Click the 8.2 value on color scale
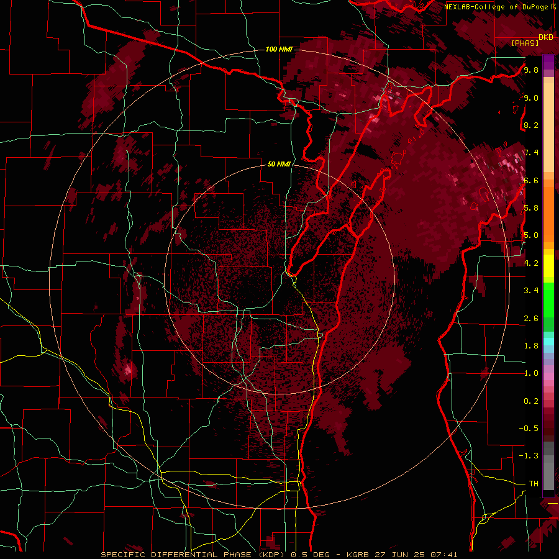Image resolution: width=559 pixels, height=559 pixels. click(x=531, y=125)
